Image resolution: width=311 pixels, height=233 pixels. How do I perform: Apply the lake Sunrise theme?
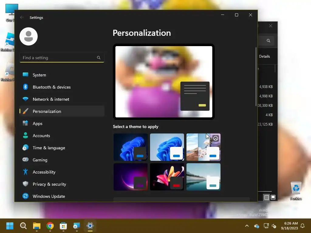click(x=203, y=177)
